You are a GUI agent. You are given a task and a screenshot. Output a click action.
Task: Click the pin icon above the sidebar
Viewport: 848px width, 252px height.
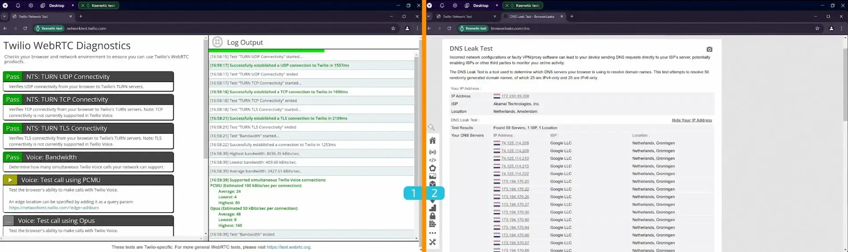[432, 127]
